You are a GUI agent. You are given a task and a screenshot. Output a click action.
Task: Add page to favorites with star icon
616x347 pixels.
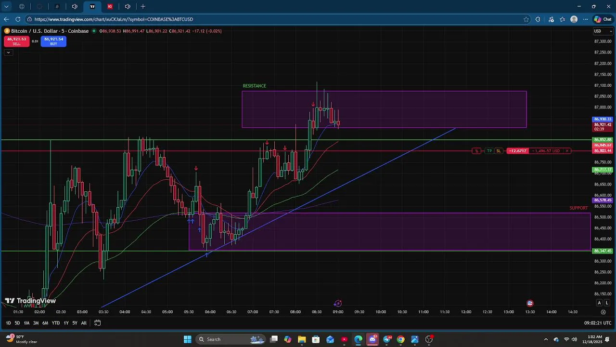click(x=526, y=19)
